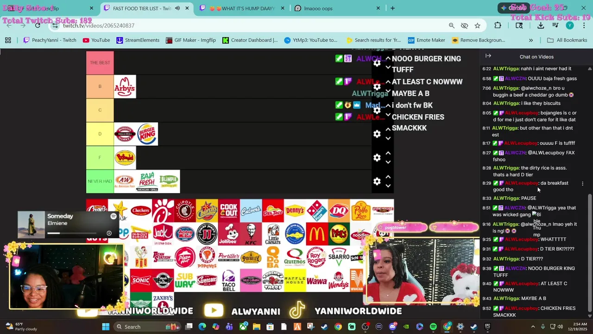Move the NEVER HAD tier row down
The image size is (593, 334).
pos(388,186)
